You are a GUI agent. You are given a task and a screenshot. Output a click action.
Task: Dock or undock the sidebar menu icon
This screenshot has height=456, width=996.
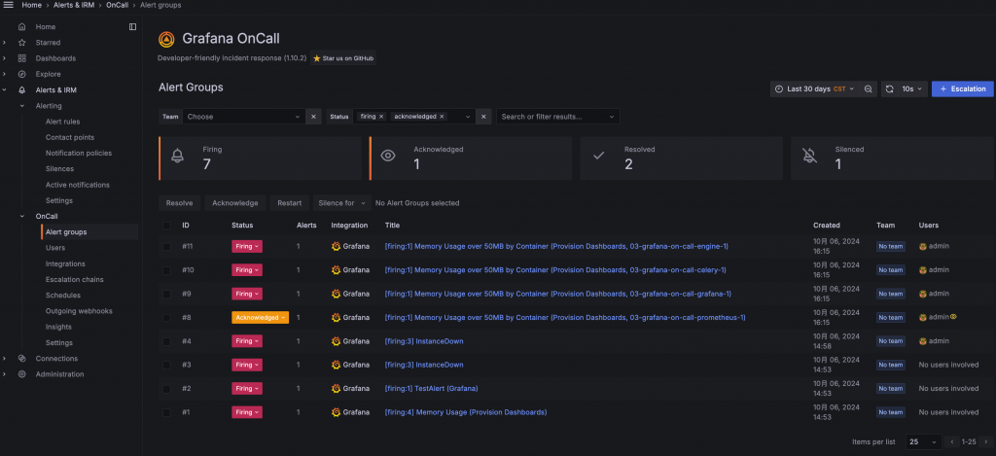point(132,26)
